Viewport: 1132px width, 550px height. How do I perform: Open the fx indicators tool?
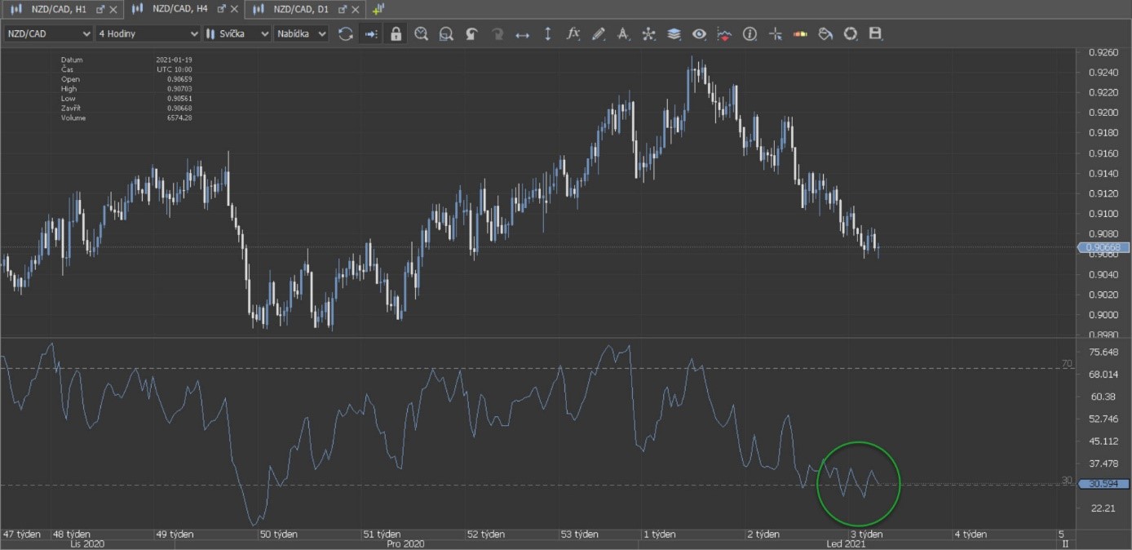coord(573,34)
